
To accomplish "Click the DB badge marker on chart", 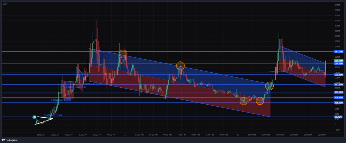I will (x=34, y=117).
